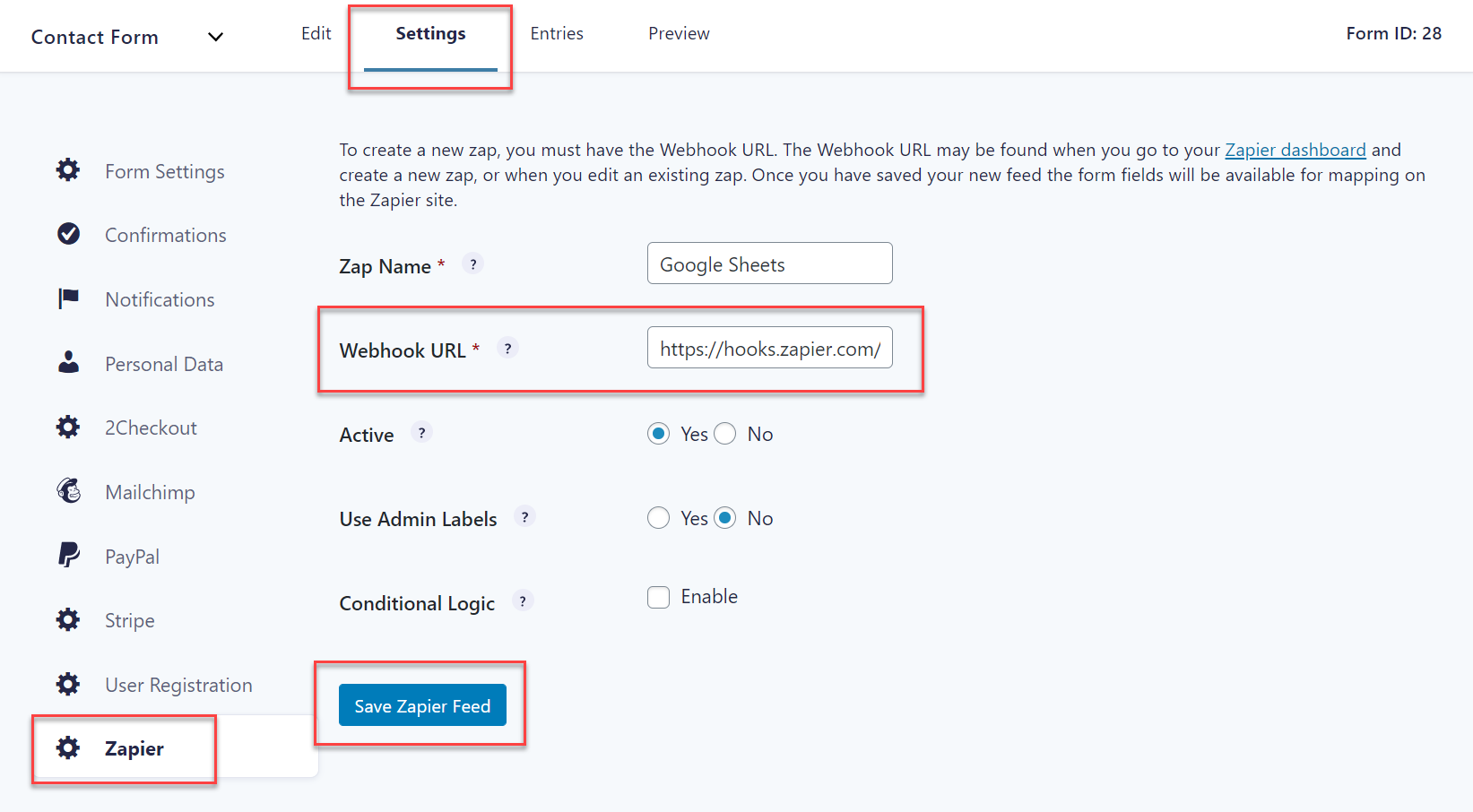The width and height of the screenshot is (1473, 812).
Task: Click the Mailchimp monkey icon
Action: point(68,491)
